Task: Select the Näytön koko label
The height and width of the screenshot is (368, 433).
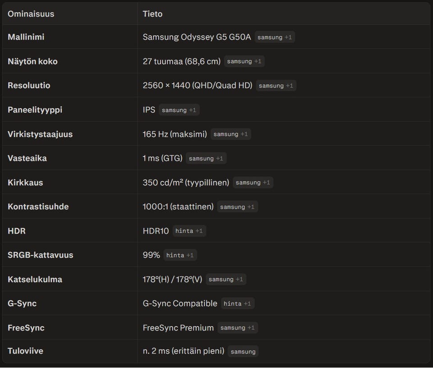Action: pyautogui.click(x=32, y=61)
